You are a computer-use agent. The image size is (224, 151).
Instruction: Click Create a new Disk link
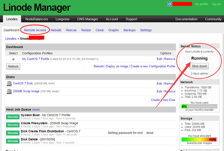[163, 100]
